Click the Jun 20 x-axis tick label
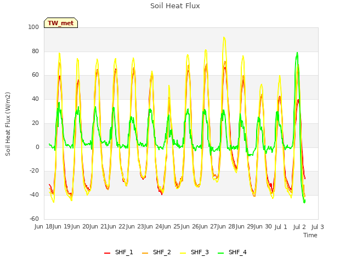The width and height of the screenshot is (351, 263). point(81,227)
